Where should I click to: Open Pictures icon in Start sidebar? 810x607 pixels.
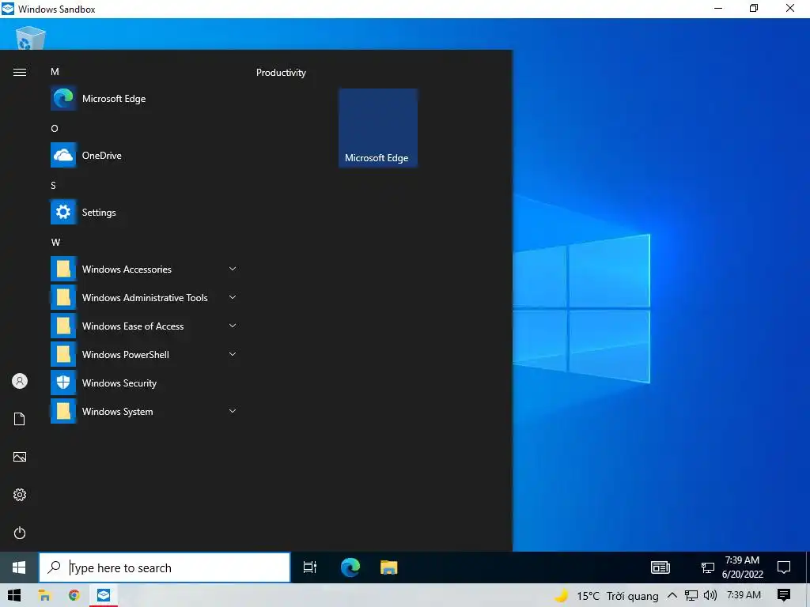click(x=20, y=457)
